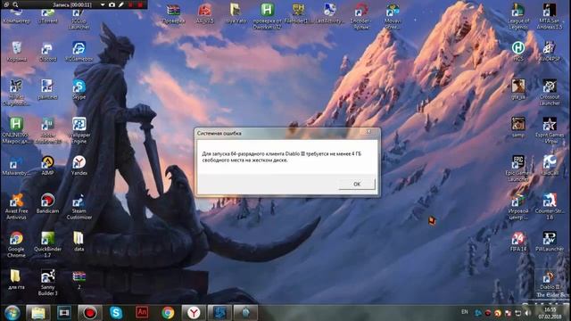Open the recorder bar dropdown arrow
This screenshot has height=321, width=571.
coord(103,4)
